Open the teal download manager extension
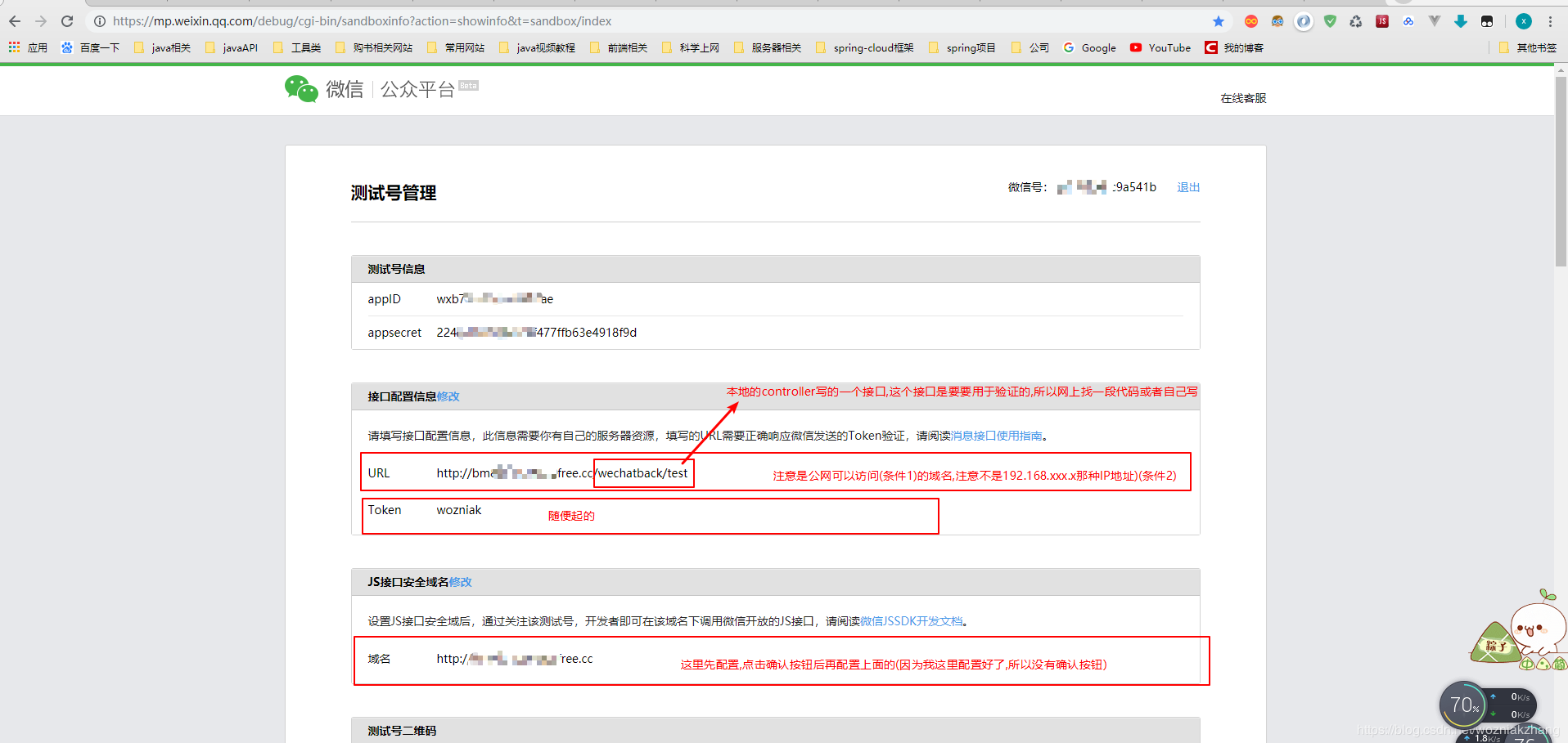Screen dimensions: 1568x743 pyautogui.click(x=1461, y=21)
